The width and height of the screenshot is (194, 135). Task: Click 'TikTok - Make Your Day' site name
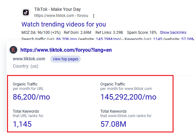coord(58,9)
